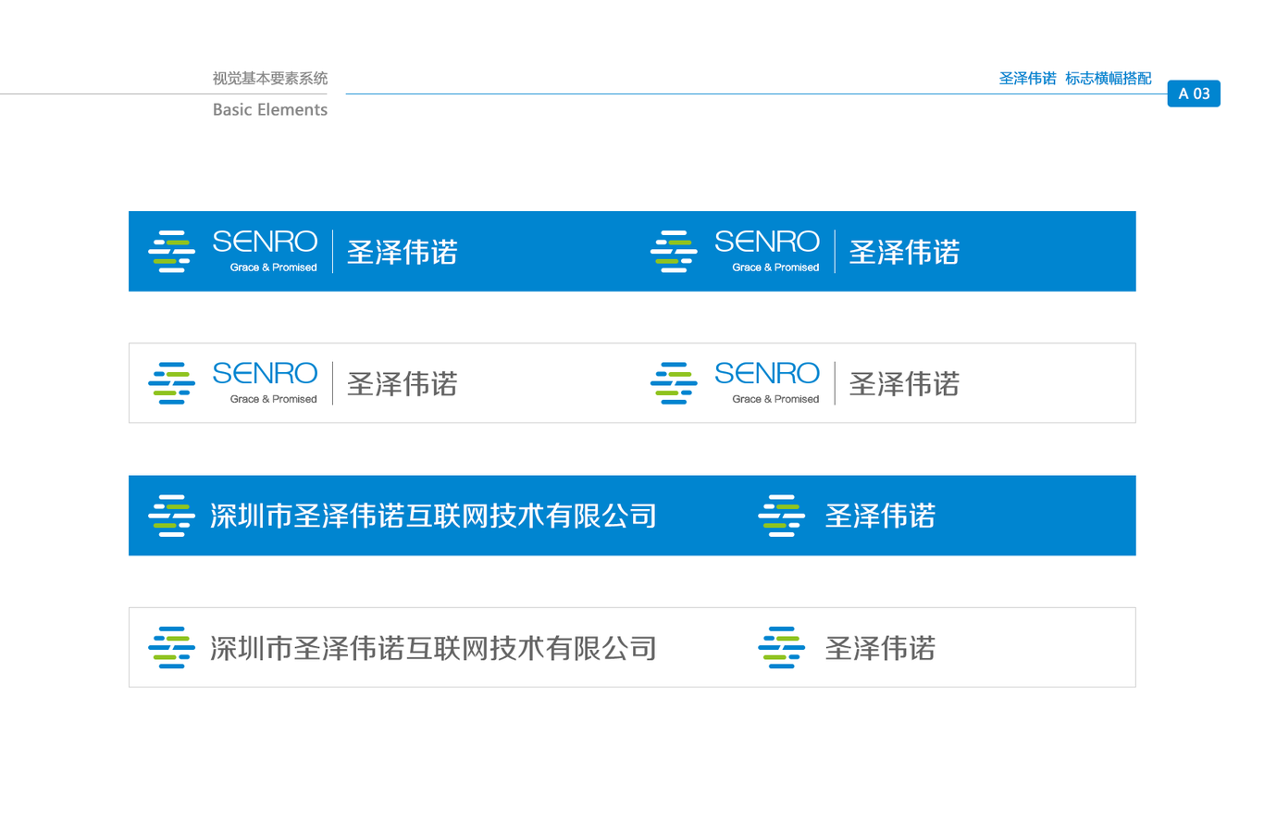Click the left Grace & Promised tagline in the first blue banner
Viewport: 1264px width, 822px height.
274,268
